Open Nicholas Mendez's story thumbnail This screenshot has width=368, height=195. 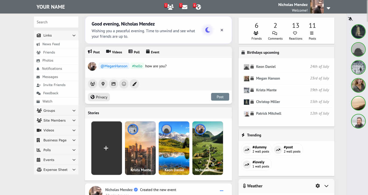tap(208, 148)
